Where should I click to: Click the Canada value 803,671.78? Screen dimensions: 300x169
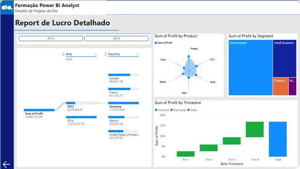[116, 82]
